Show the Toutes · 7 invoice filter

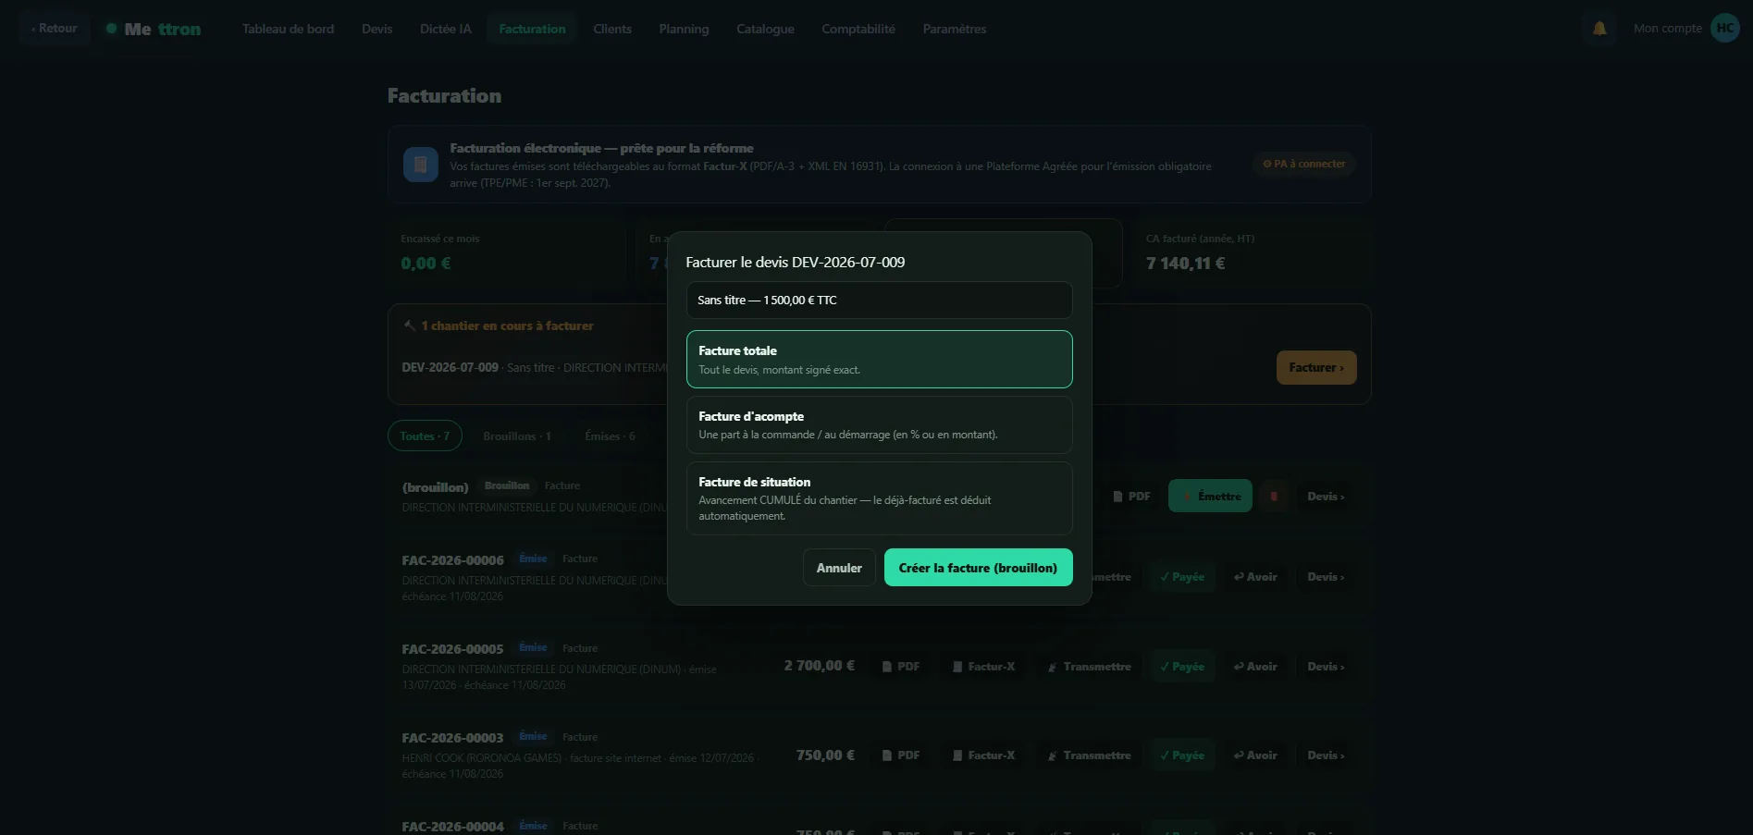[x=425, y=436]
